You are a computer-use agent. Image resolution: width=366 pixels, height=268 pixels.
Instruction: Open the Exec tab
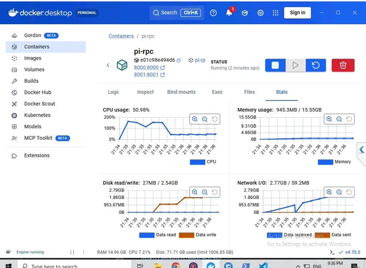(x=217, y=92)
